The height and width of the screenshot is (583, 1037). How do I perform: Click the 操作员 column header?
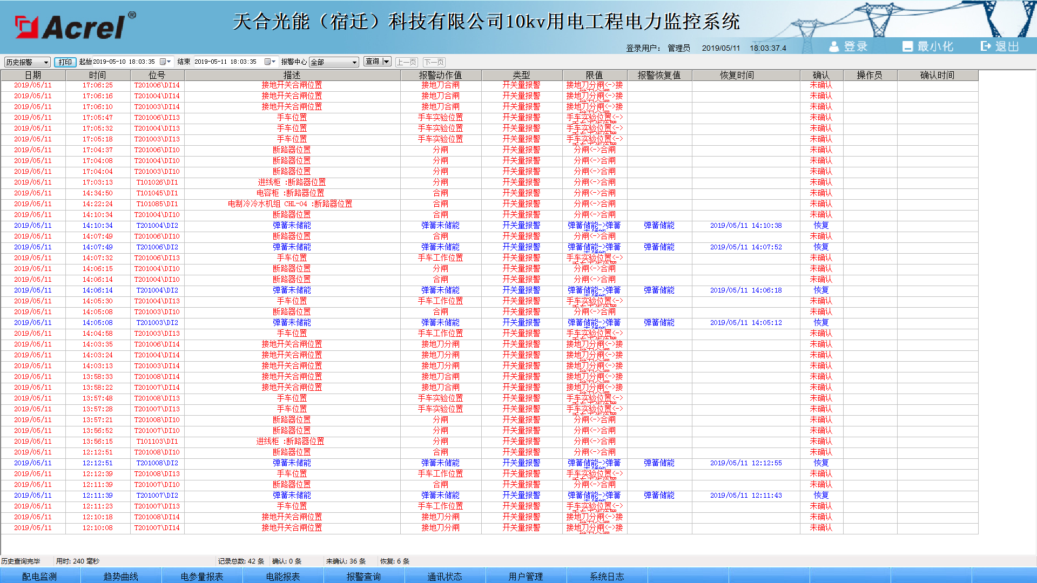tap(870, 75)
